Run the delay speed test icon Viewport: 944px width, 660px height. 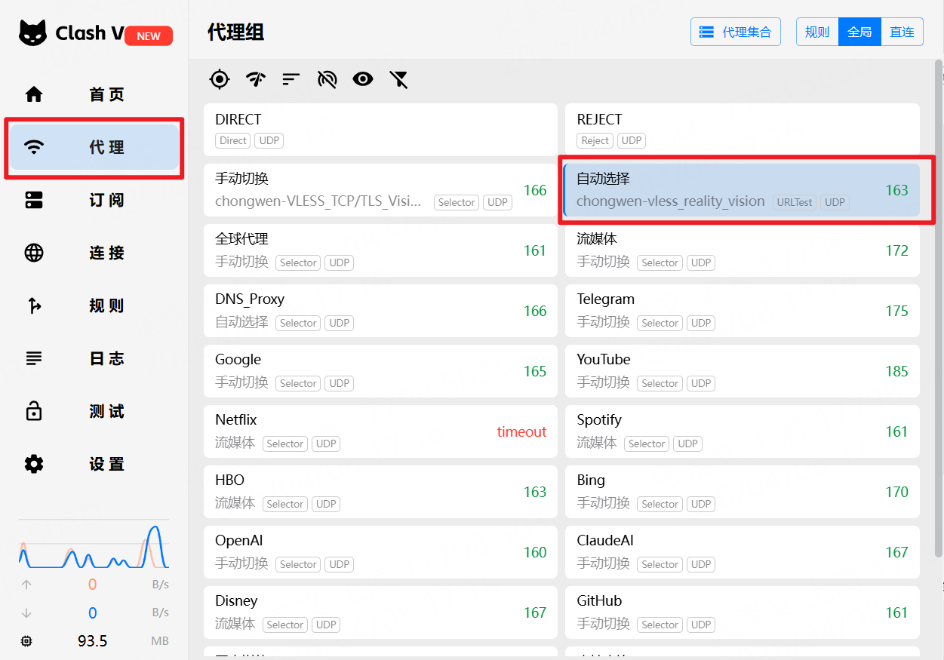coord(256,78)
